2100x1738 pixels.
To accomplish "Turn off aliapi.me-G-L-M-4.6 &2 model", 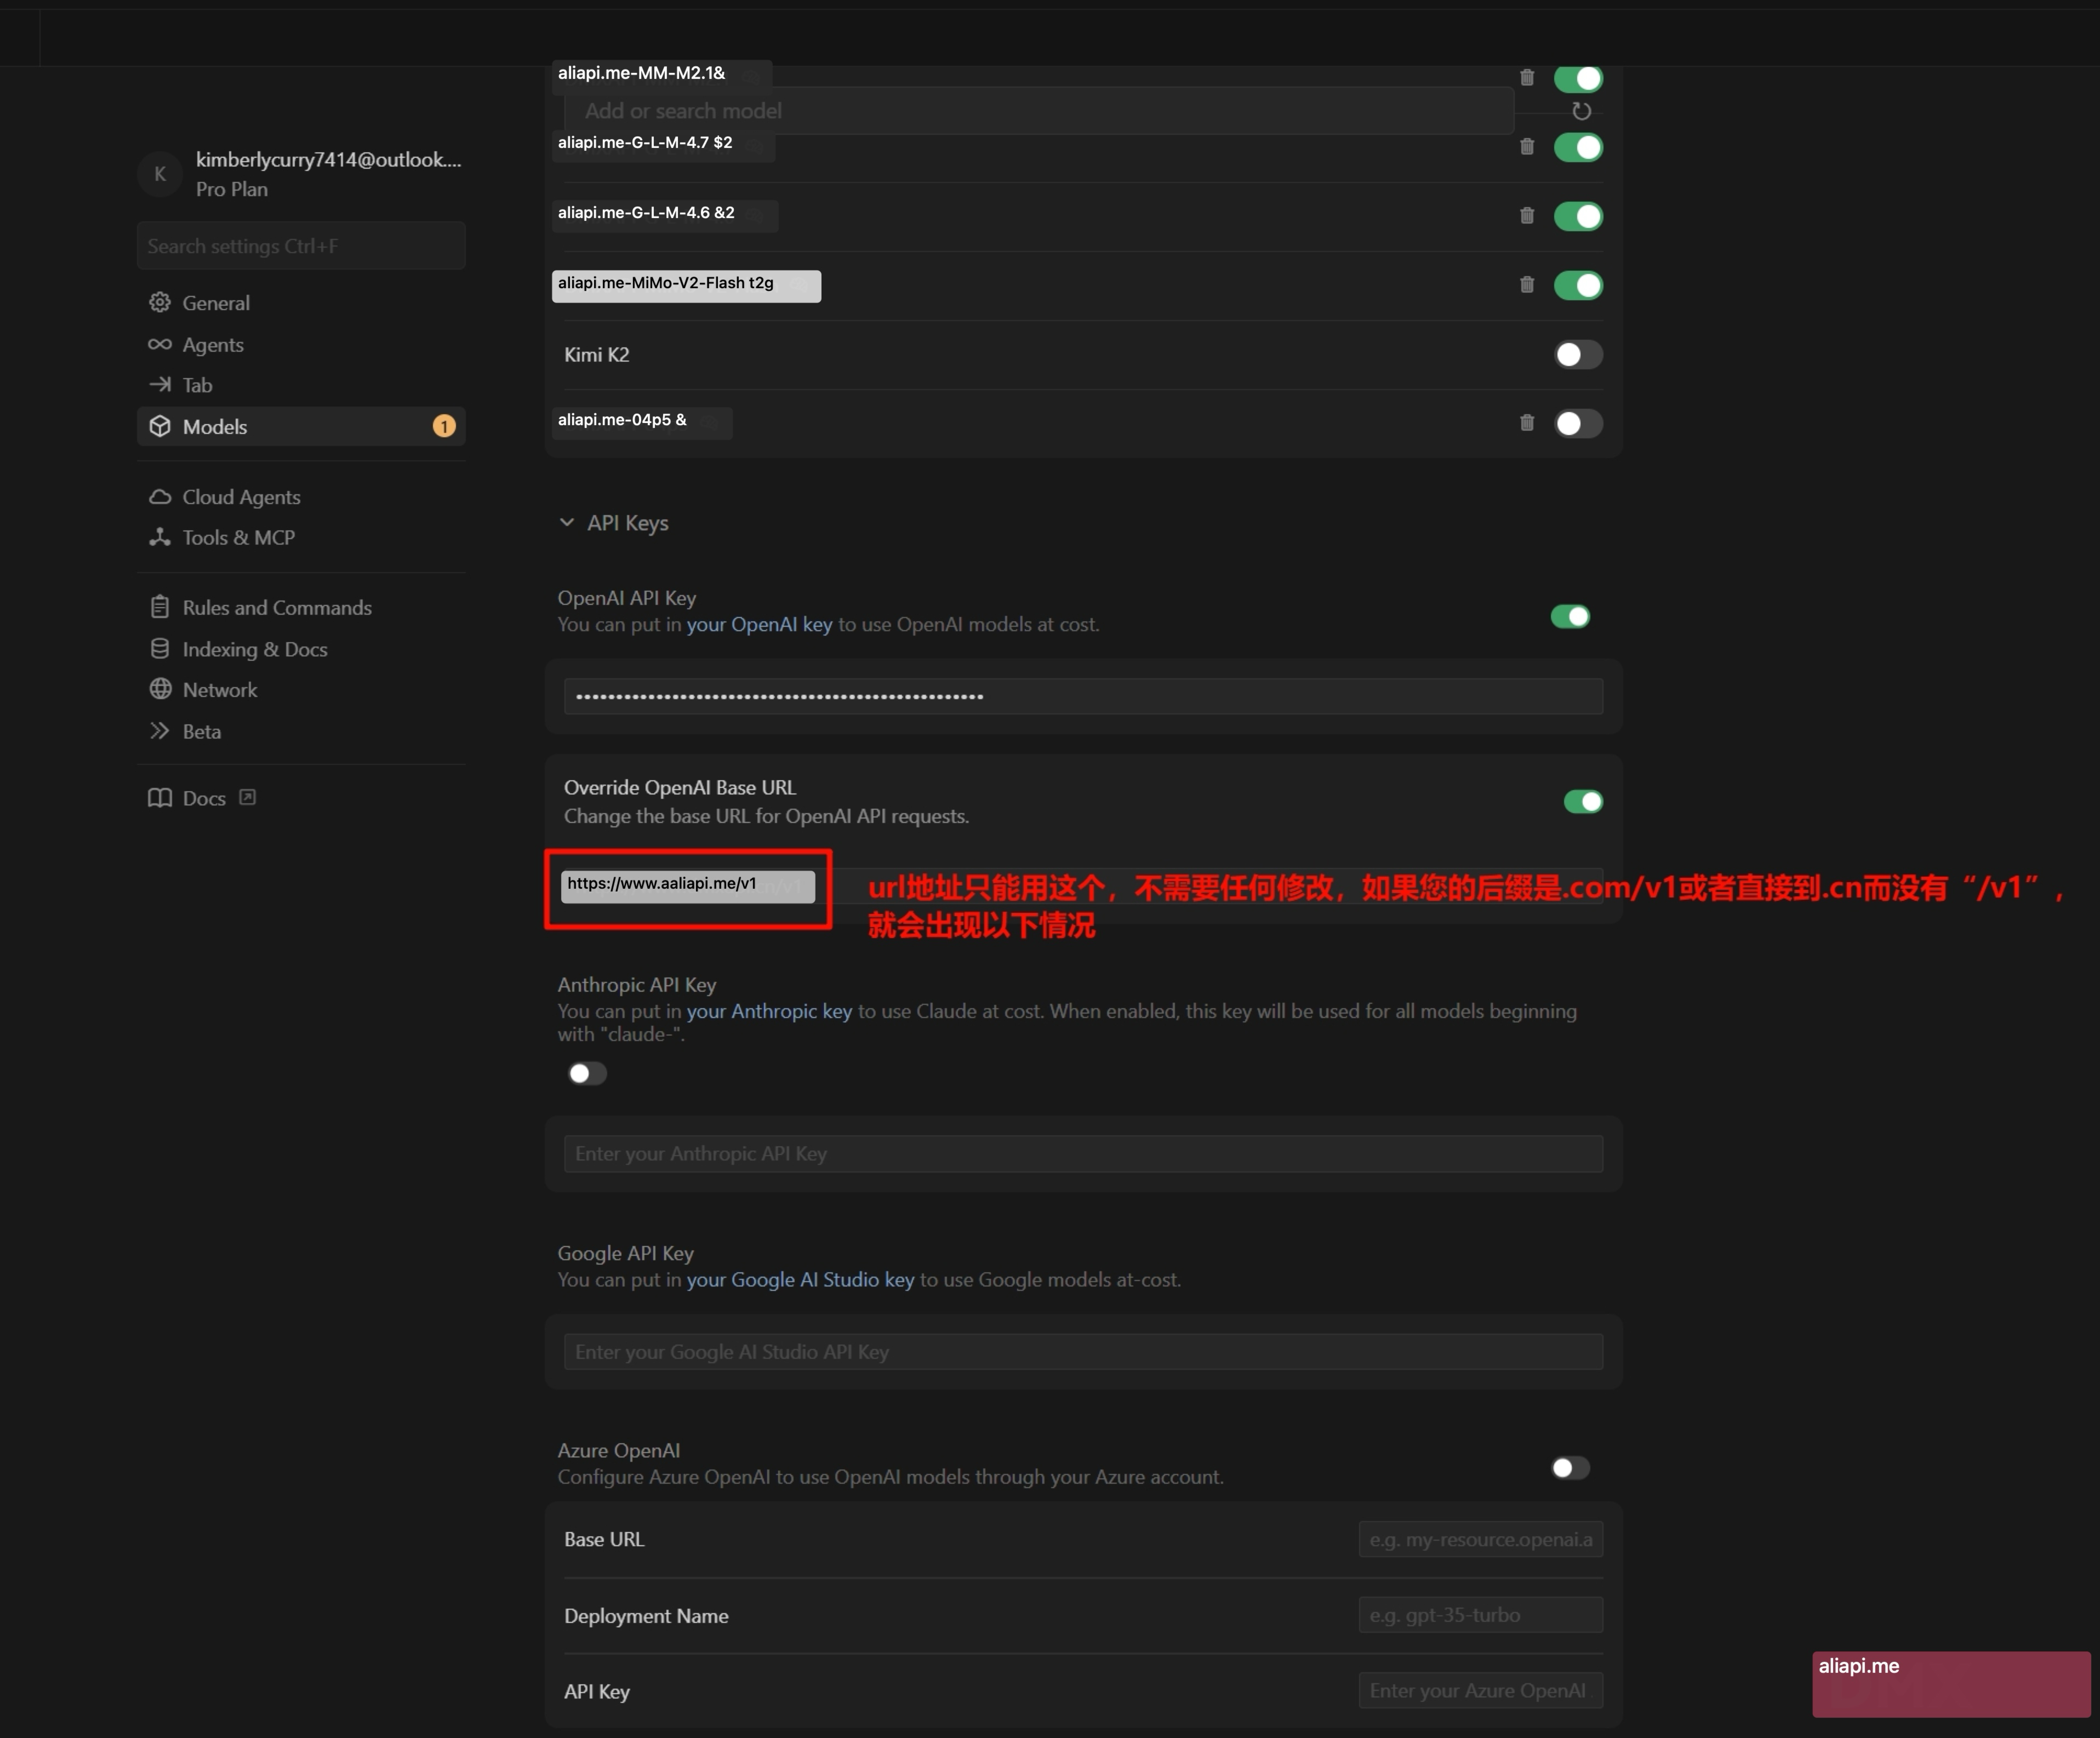I will click(1578, 216).
